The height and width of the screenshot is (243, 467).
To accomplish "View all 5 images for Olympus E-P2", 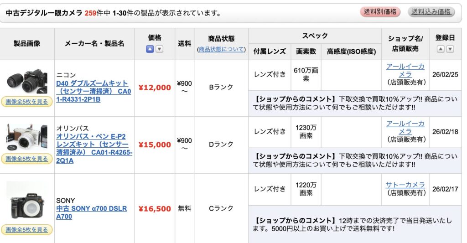I will [27, 159].
